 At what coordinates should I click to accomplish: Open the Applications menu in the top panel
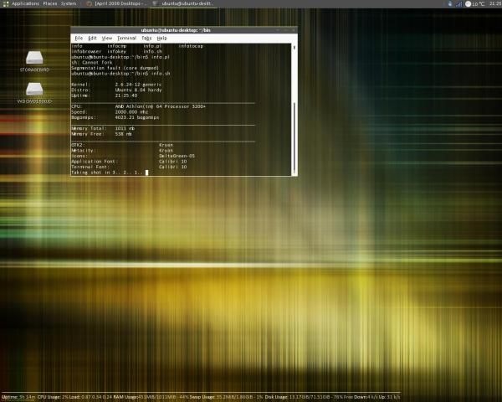(25, 3)
